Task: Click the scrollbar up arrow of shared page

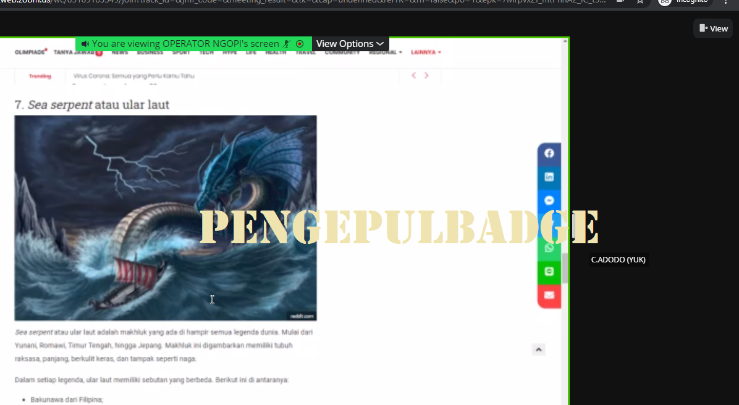Action: pyautogui.click(x=565, y=41)
